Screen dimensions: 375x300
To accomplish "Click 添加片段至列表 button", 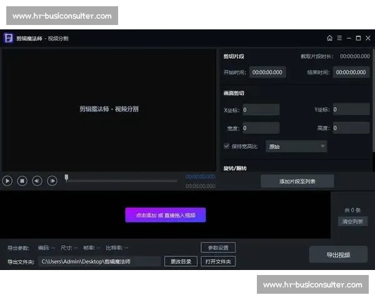I will [x=297, y=181].
